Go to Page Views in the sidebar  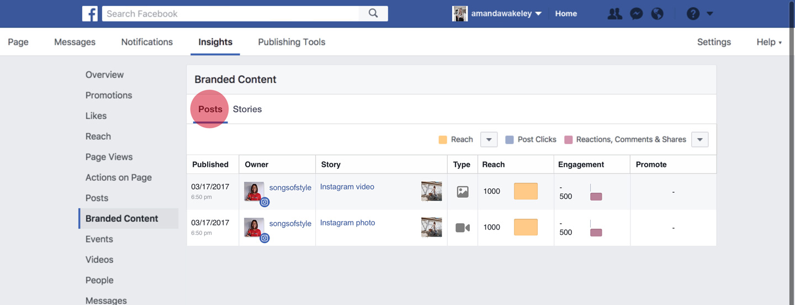pos(109,157)
